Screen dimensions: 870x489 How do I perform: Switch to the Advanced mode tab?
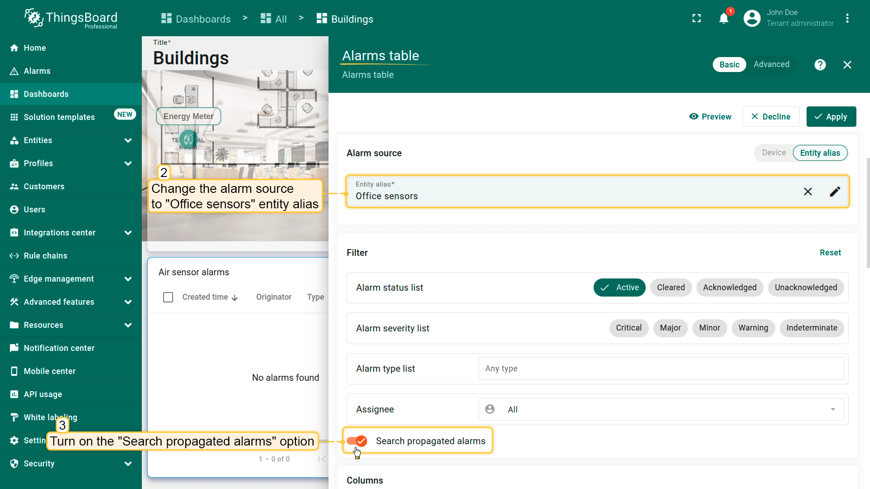(771, 64)
